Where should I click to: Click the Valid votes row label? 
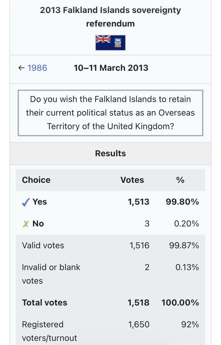tap(43, 246)
